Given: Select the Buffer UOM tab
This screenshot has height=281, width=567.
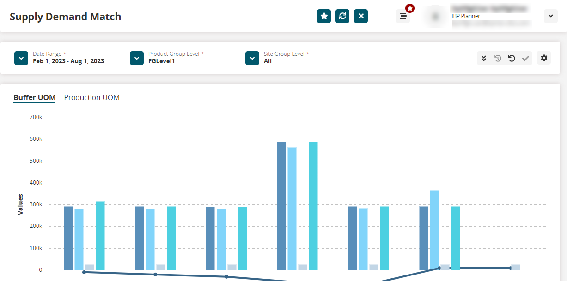Looking at the screenshot, I should [x=35, y=97].
